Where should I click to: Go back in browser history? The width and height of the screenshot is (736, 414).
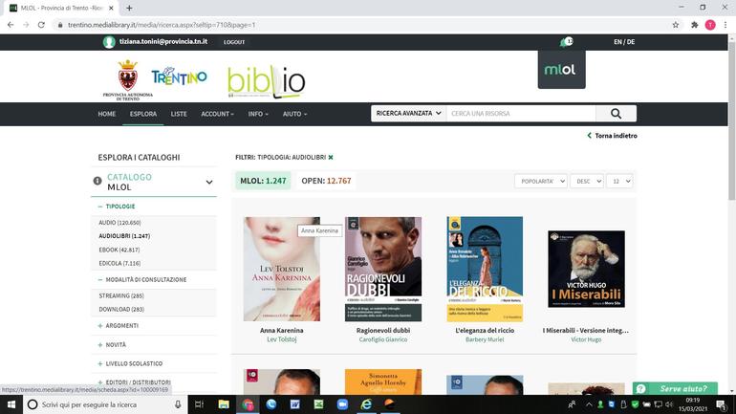click(11, 25)
